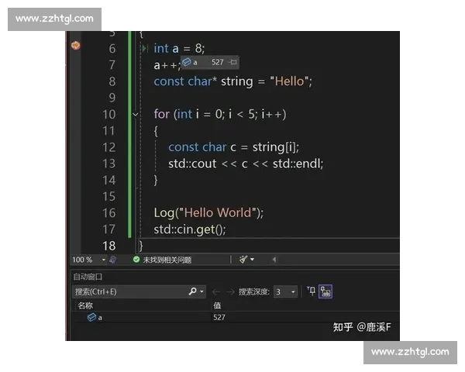The width and height of the screenshot is (465, 372).
Task: Click the 未找到相关问题 status text
Action: pos(167,260)
